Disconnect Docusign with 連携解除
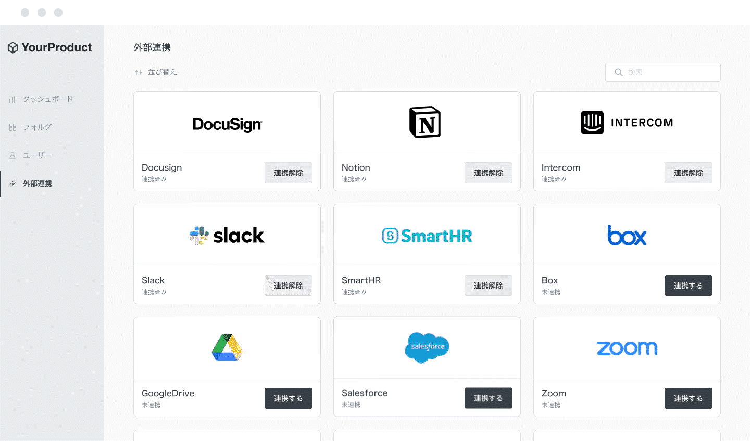Screen dimensions: 750x441 [x=289, y=173]
